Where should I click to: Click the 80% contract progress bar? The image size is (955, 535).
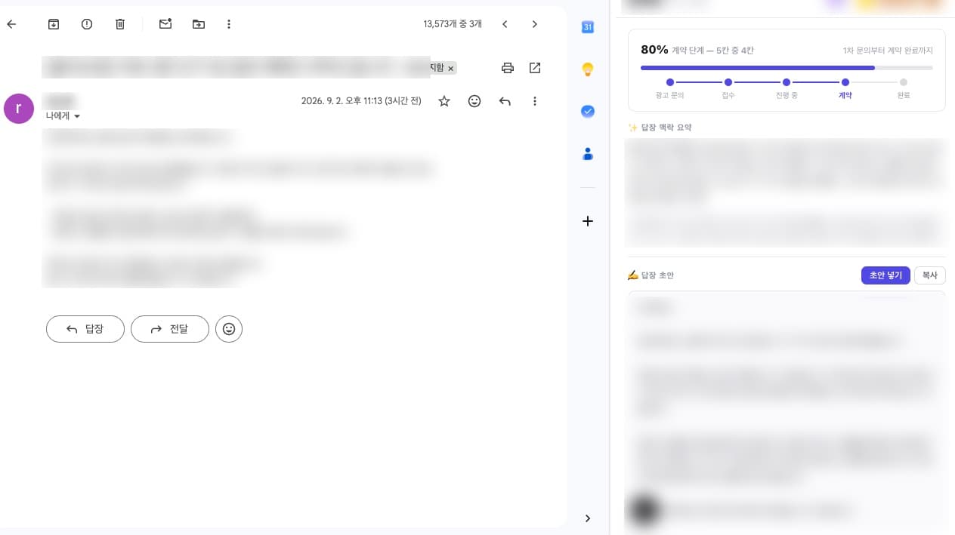[x=787, y=68]
